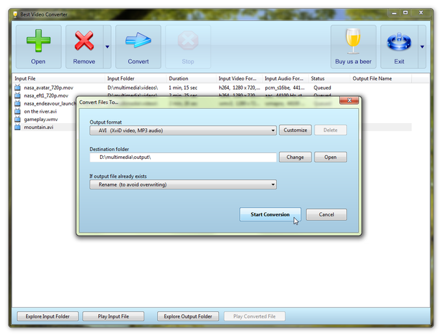This screenshot has height=336, width=442.
Task: Click the file icon of gameplay.wmv
Action: (x=18, y=119)
